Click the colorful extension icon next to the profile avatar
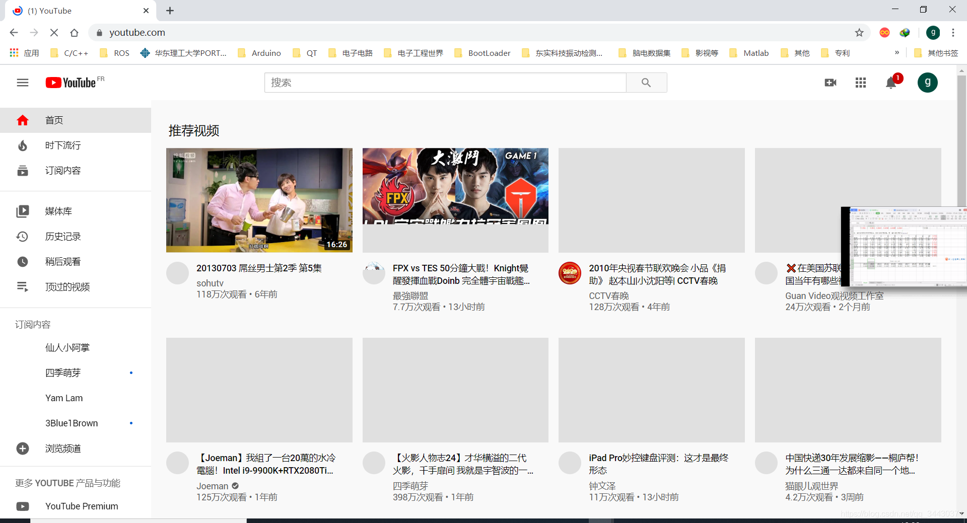The width and height of the screenshot is (967, 523). click(905, 33)
